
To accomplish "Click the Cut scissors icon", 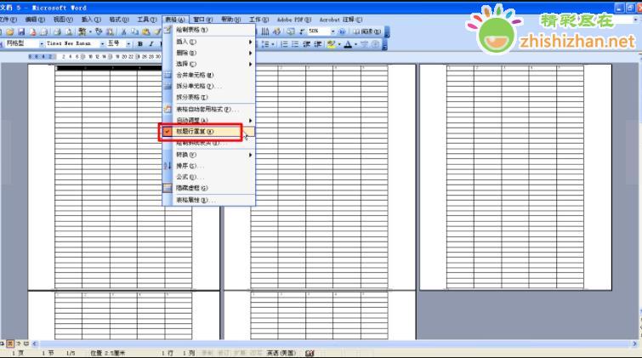I will 123,31.
